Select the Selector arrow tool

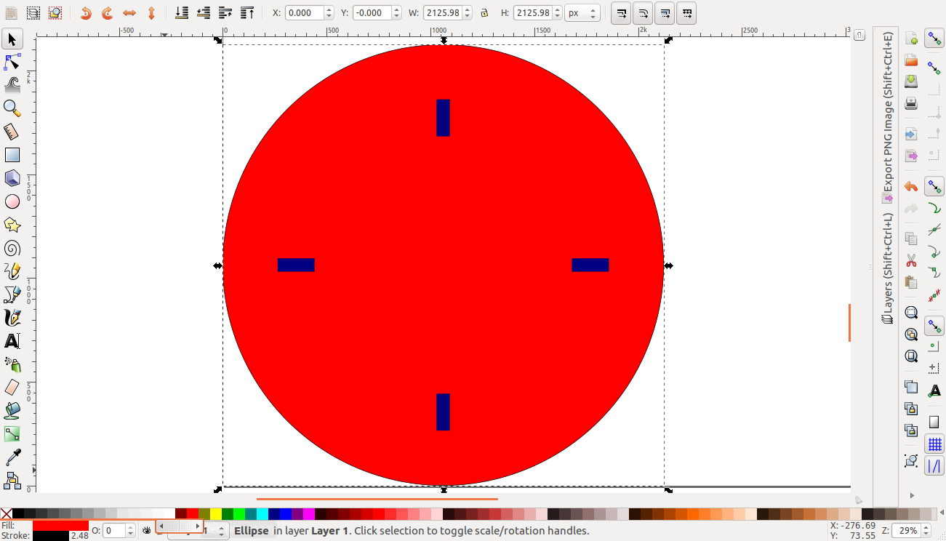[12, 39]
